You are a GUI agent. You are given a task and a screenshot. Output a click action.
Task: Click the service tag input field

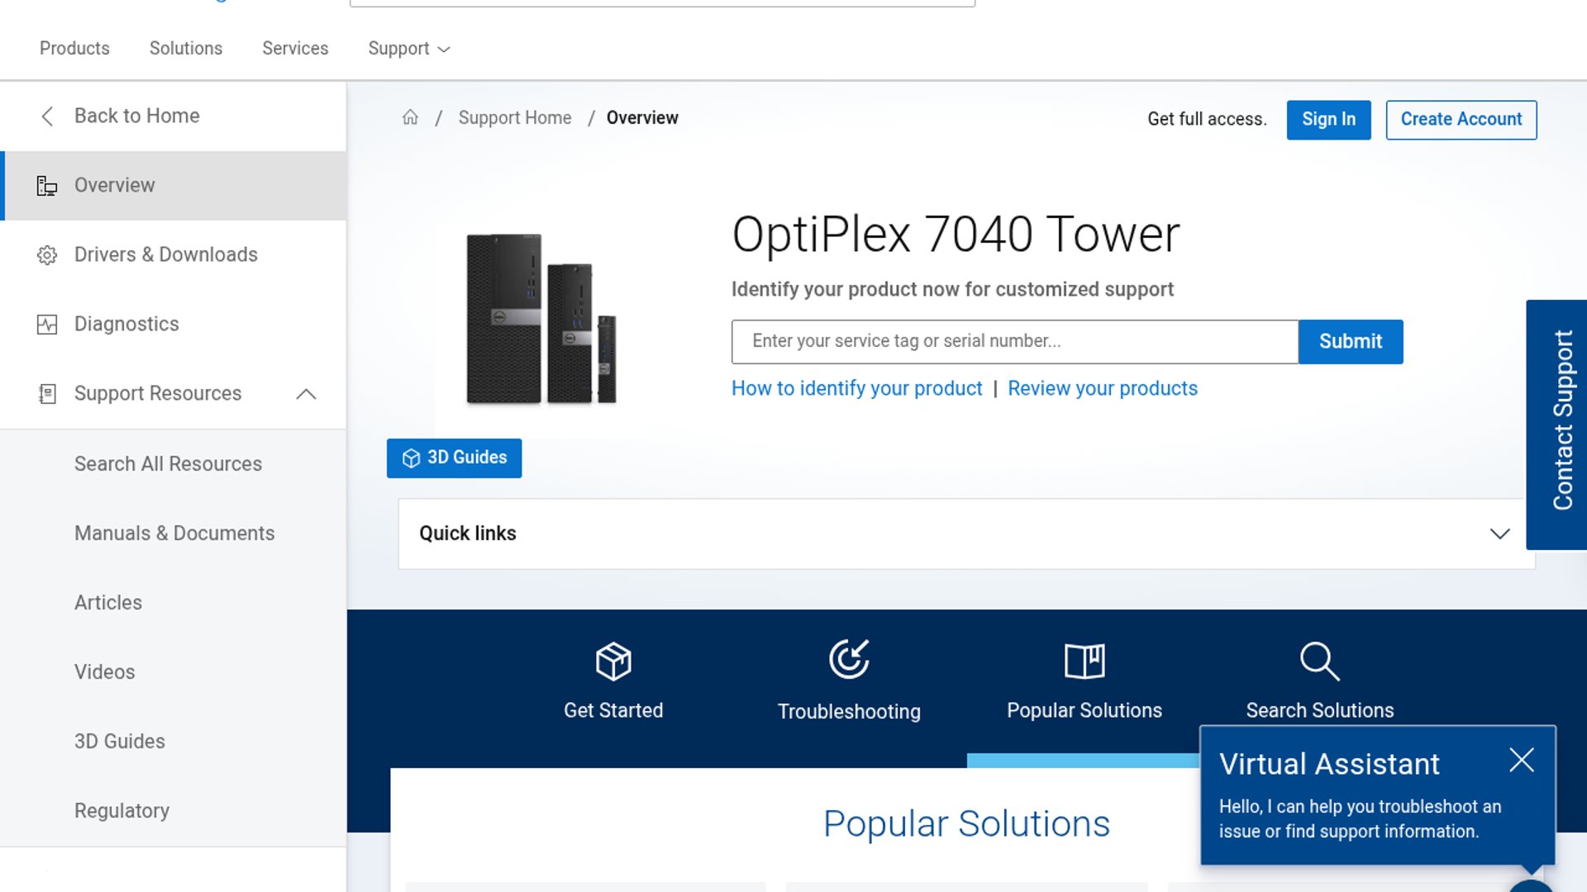[x=1014, y=342]
